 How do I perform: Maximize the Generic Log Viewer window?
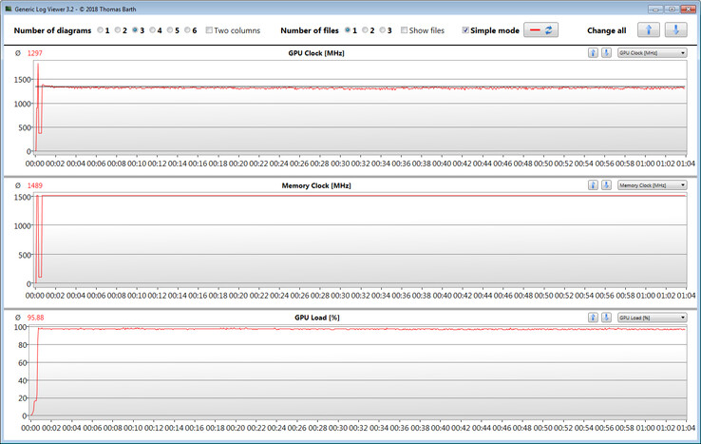point(672,9)
